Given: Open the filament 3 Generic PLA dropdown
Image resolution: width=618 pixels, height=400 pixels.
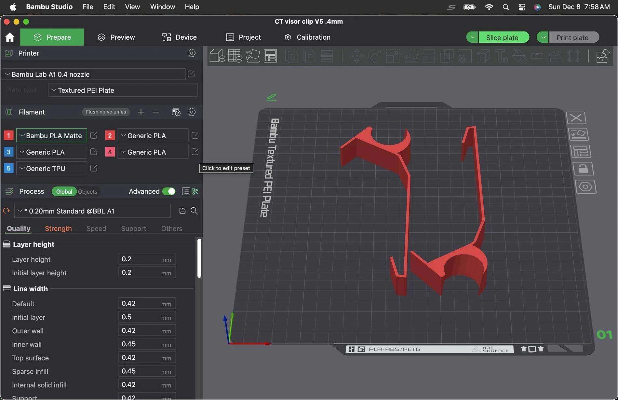Looking at the screenshot, I should 51,152.
